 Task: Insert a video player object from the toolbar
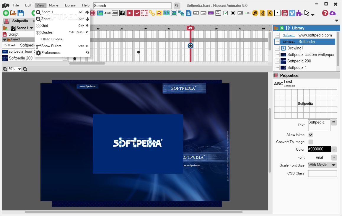pos(277,13)
